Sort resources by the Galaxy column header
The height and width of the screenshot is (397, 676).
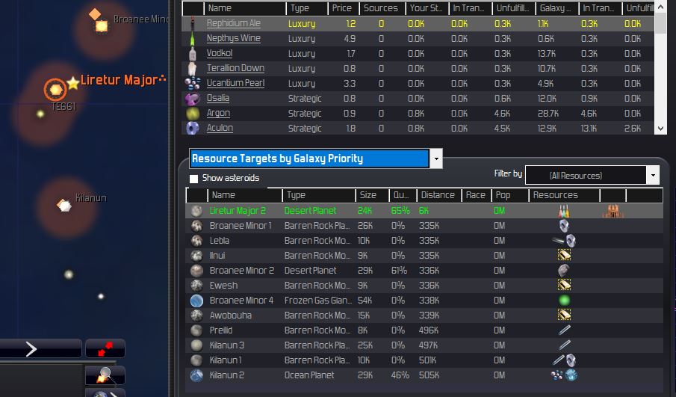click(x=556, y=8)
